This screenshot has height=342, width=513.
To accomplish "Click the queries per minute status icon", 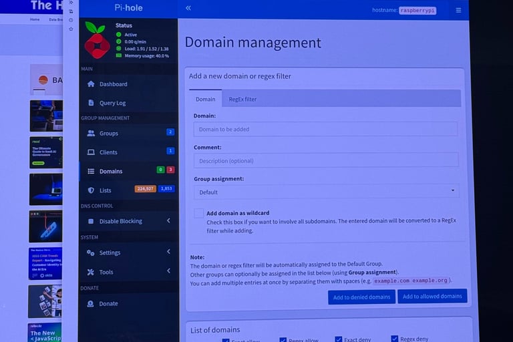I will point(119,41).
